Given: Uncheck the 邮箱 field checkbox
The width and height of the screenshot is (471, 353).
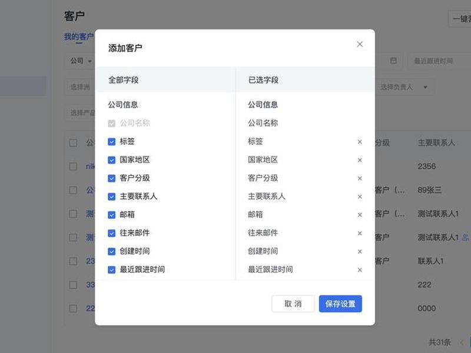Looking at the screenshot, I should pos(111,215).
